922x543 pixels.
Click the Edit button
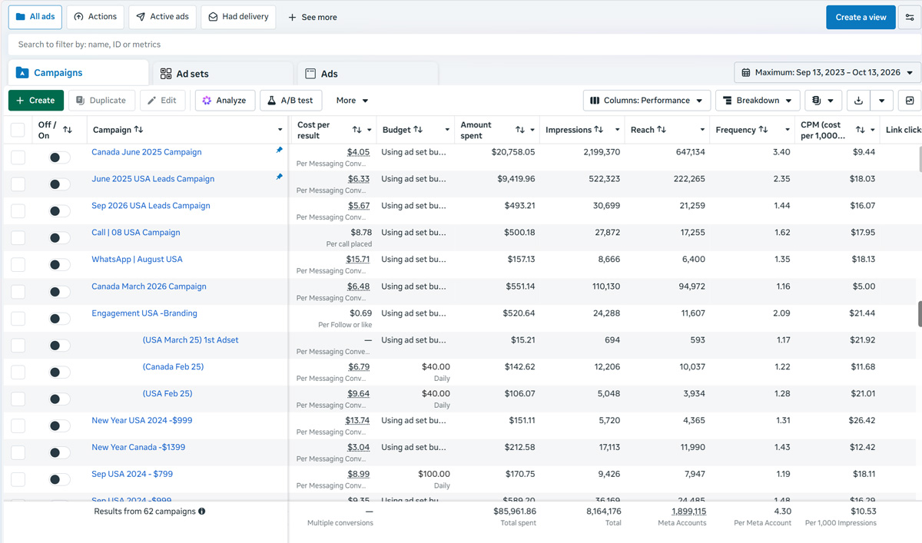tap(162, 101)
